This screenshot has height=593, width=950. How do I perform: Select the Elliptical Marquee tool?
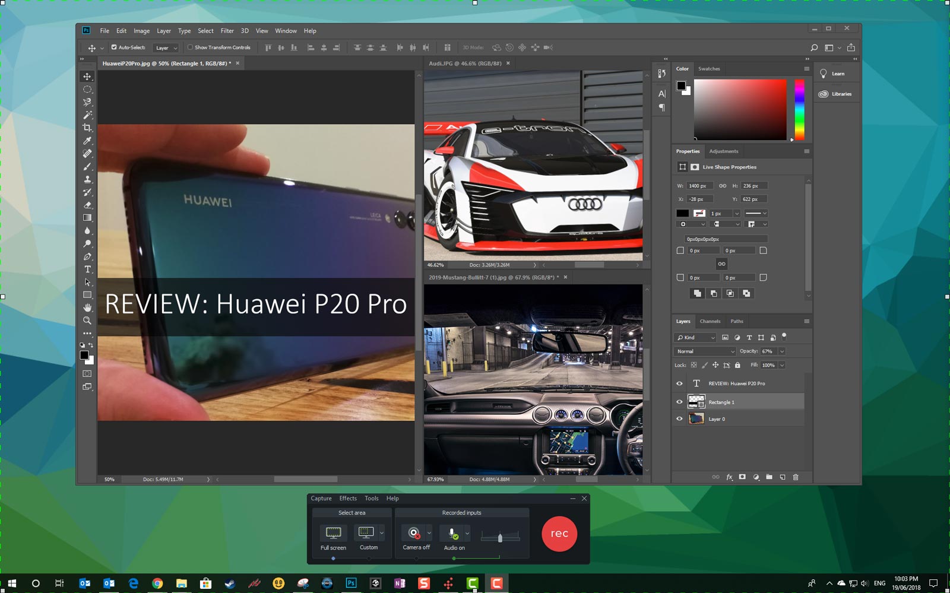click(87, 90)
